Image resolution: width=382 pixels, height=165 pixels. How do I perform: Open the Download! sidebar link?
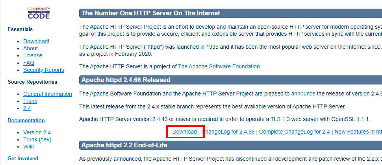click(36, 41)
